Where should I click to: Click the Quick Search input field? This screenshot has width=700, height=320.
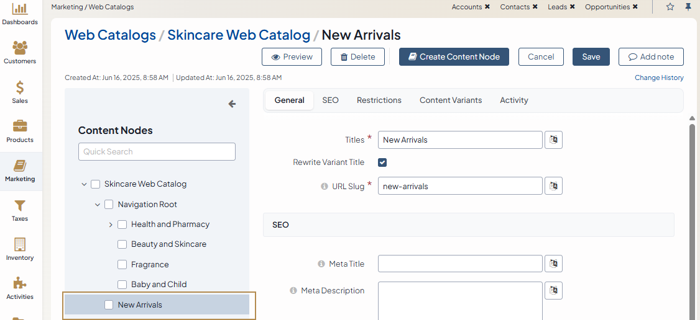click(x=157, y=152)
